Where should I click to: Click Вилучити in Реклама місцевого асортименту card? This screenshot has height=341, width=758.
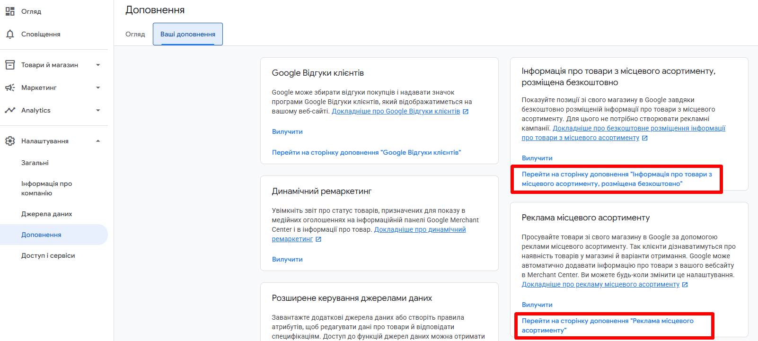point(537,305)
